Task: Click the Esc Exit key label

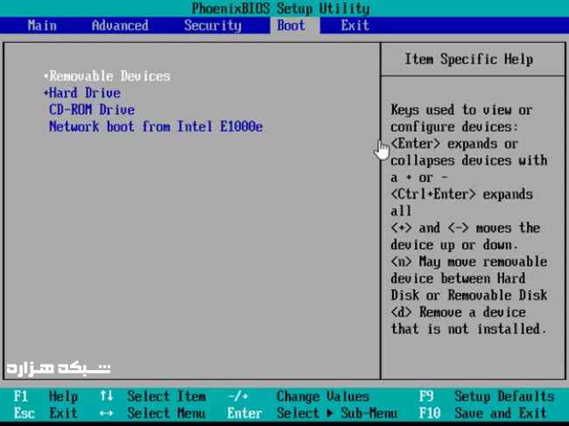Action: click(x=46, y=413)
